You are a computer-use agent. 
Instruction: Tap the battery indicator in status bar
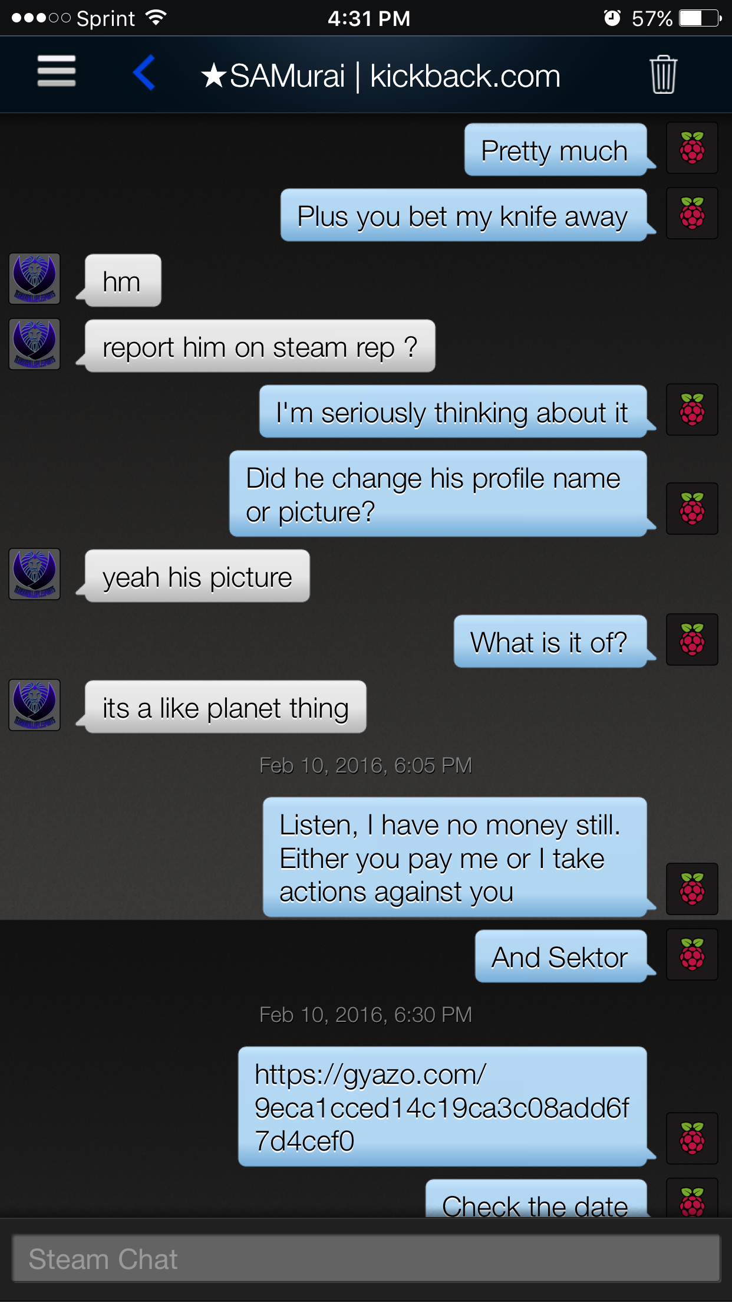(700, 18)
